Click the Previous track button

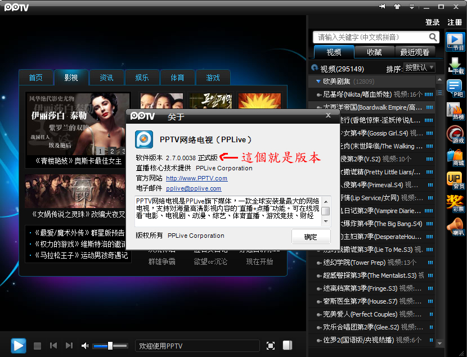pyautogui.click(x=53, y=345)
